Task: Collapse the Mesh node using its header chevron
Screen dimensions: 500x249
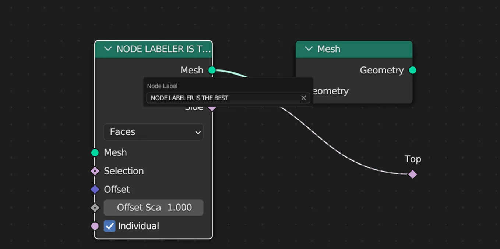Action: 308,49
